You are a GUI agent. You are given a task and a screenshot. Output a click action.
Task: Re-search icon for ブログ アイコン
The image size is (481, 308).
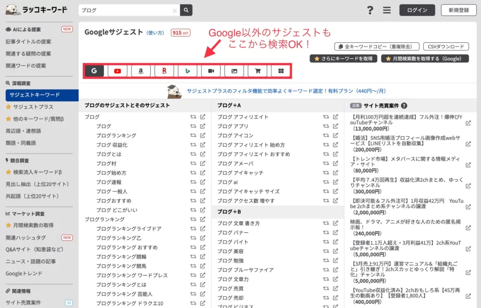tap(326, 135)
